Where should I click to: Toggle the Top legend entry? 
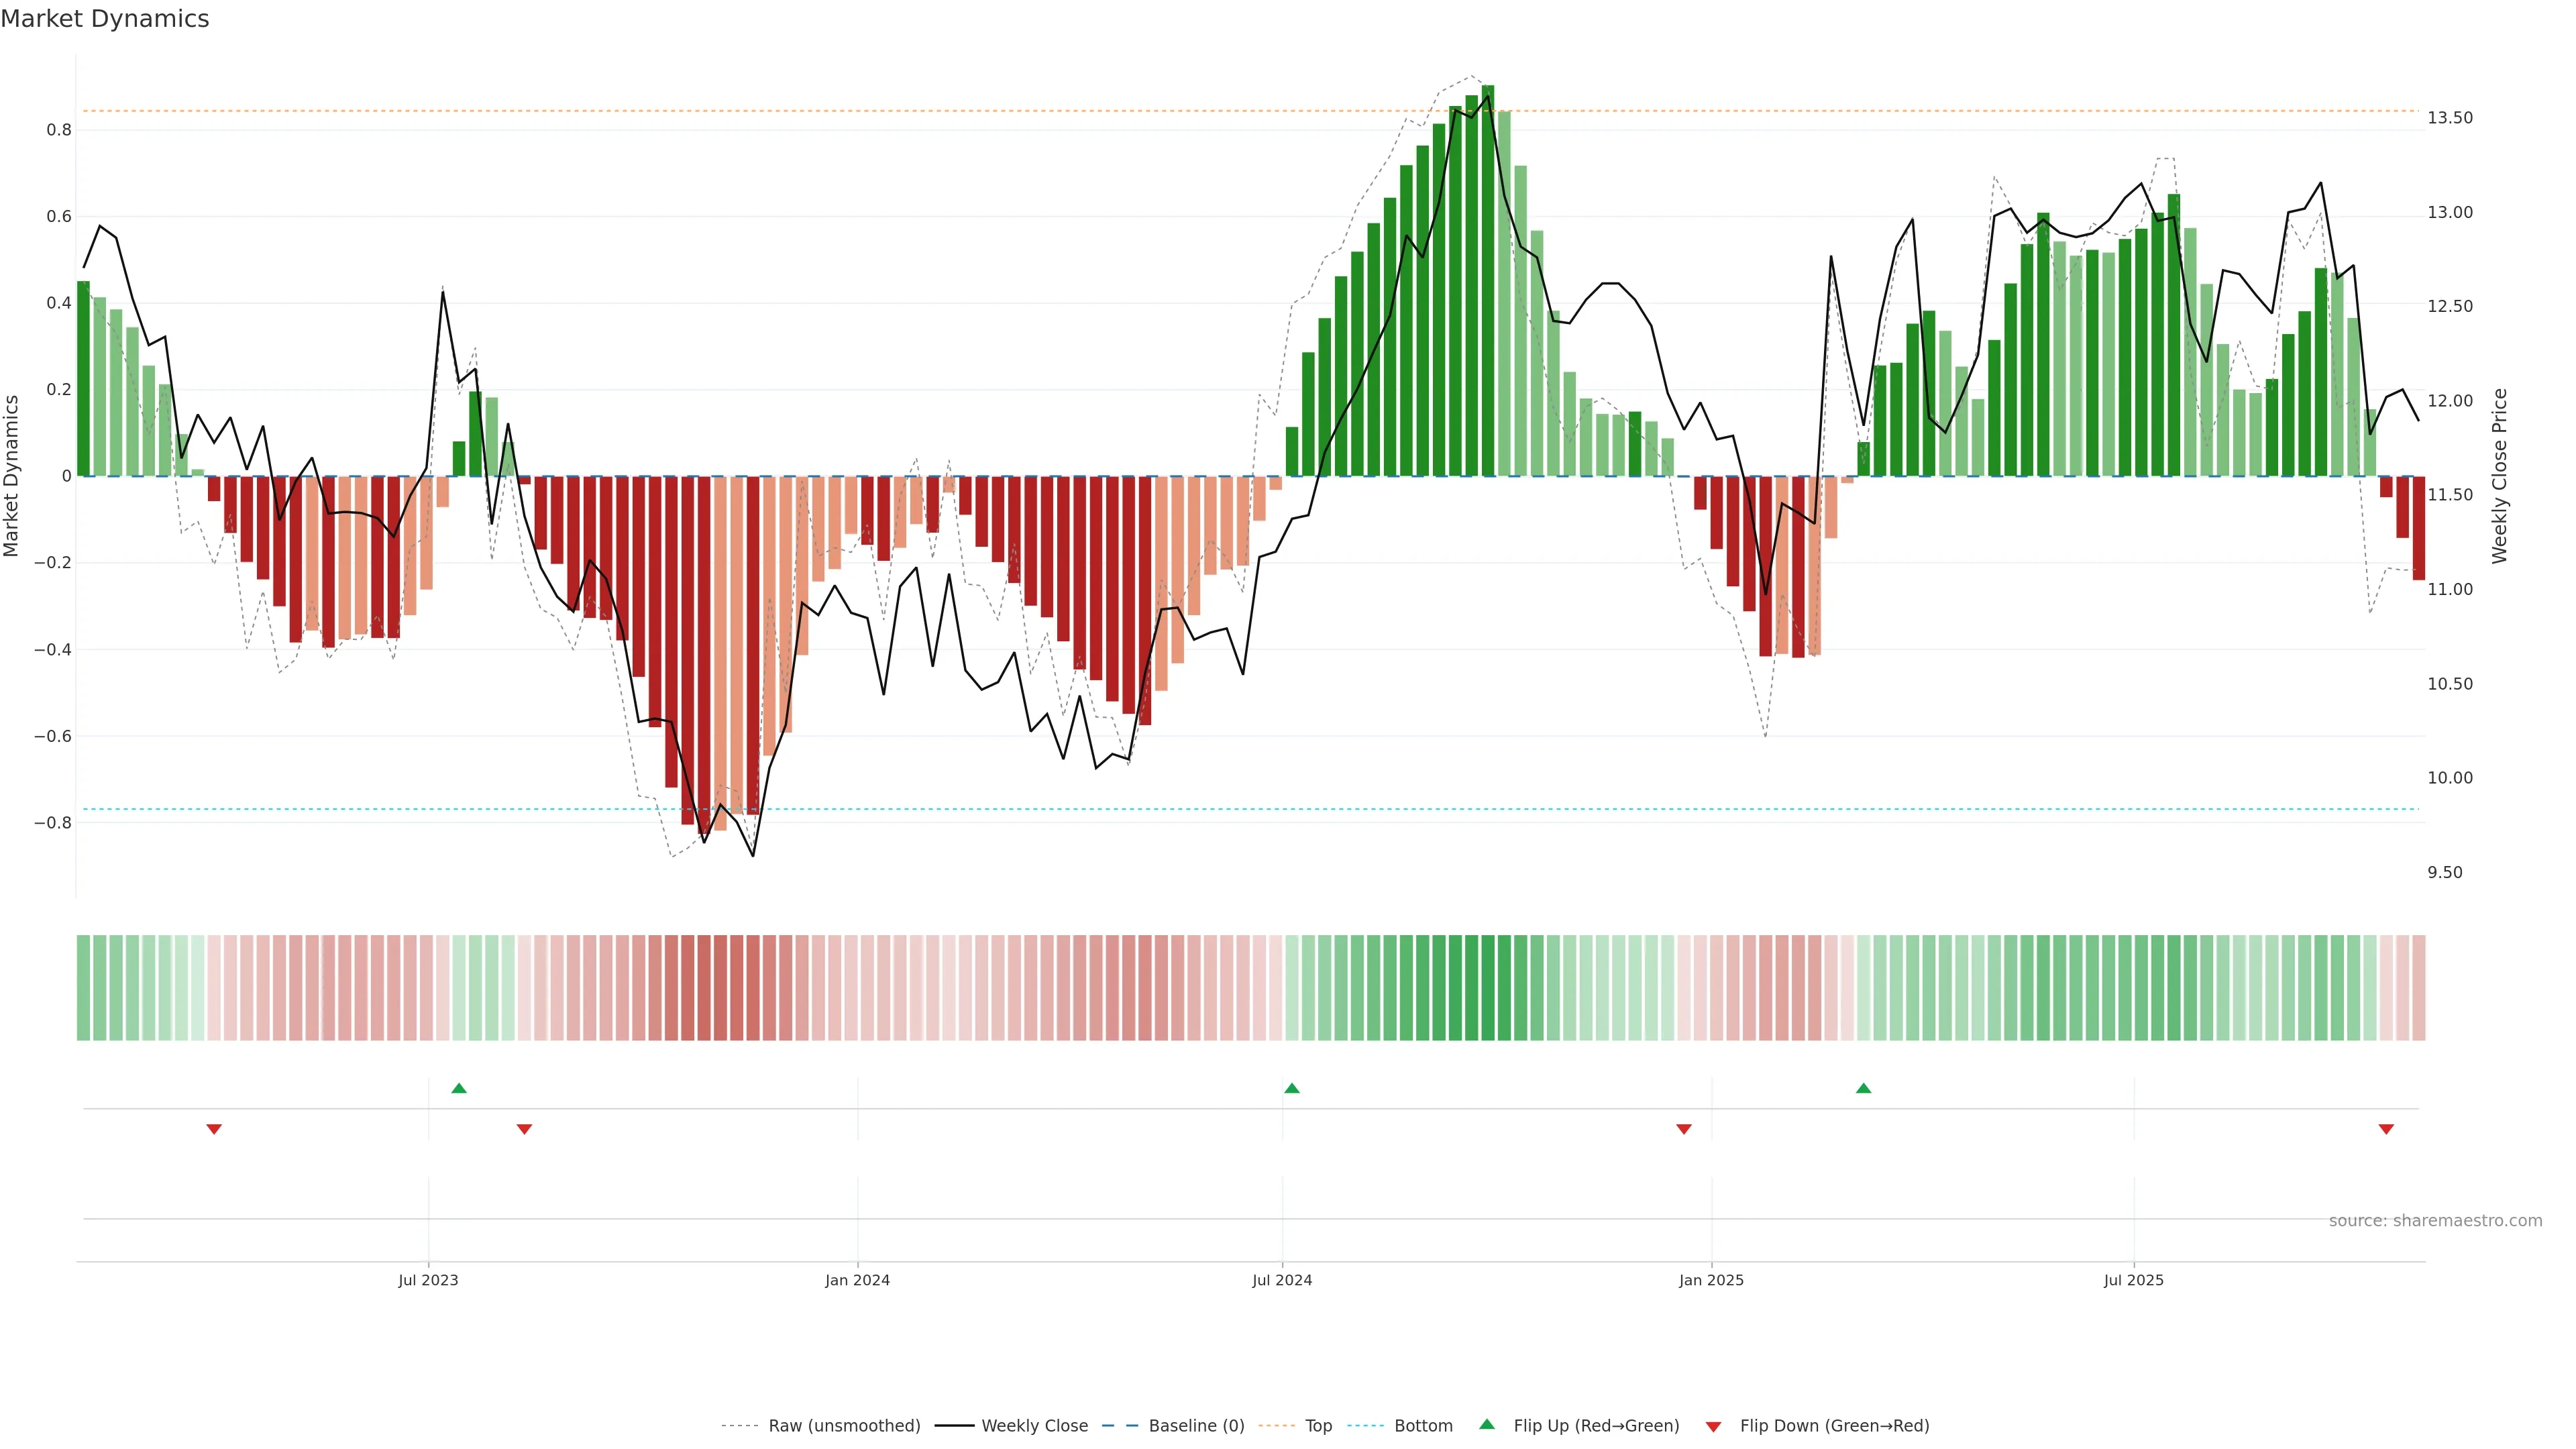[x=1318, y=1425]
